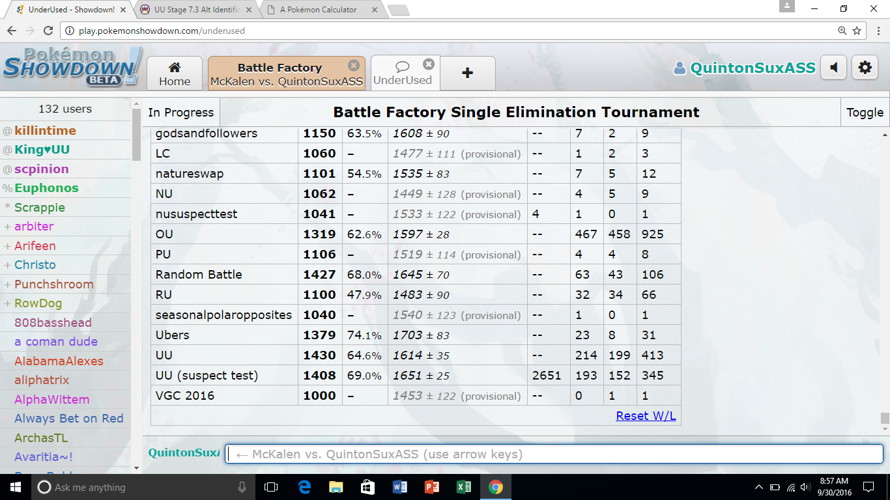Open Task View
This screenshot has height=500, width=890.
click(x=271, y=487)
